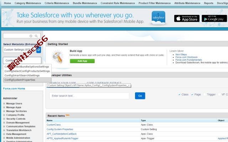Expand Company Profile node
This screenshot has width=228, height=142.
[4, 115]
